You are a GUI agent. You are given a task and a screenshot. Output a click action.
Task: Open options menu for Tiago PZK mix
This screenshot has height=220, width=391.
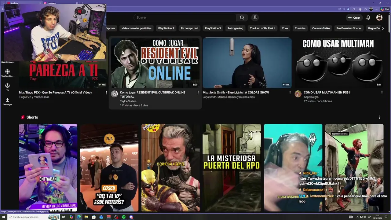point(106,93)
